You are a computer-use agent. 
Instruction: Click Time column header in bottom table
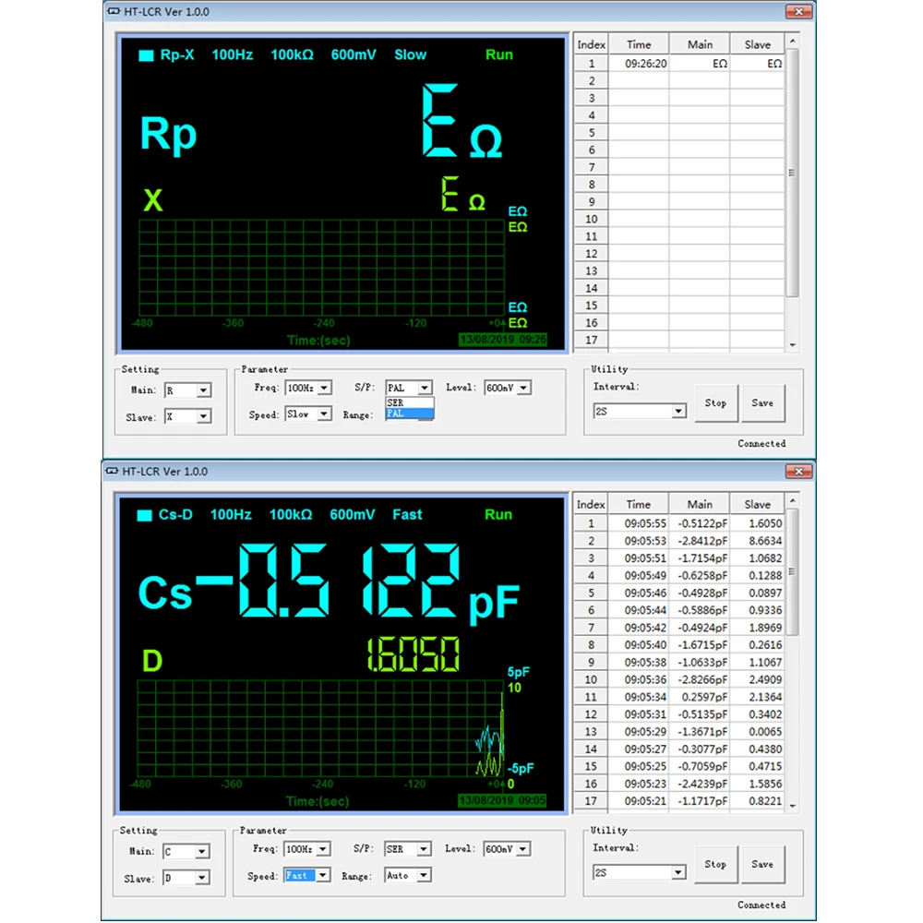coord(639,505)
